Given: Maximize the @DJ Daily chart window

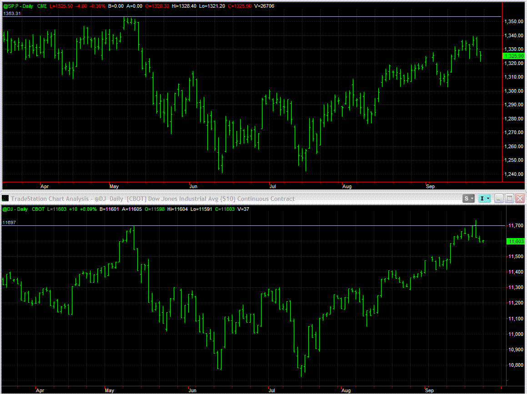Looking at the screenshot, I should coord(509,199).
